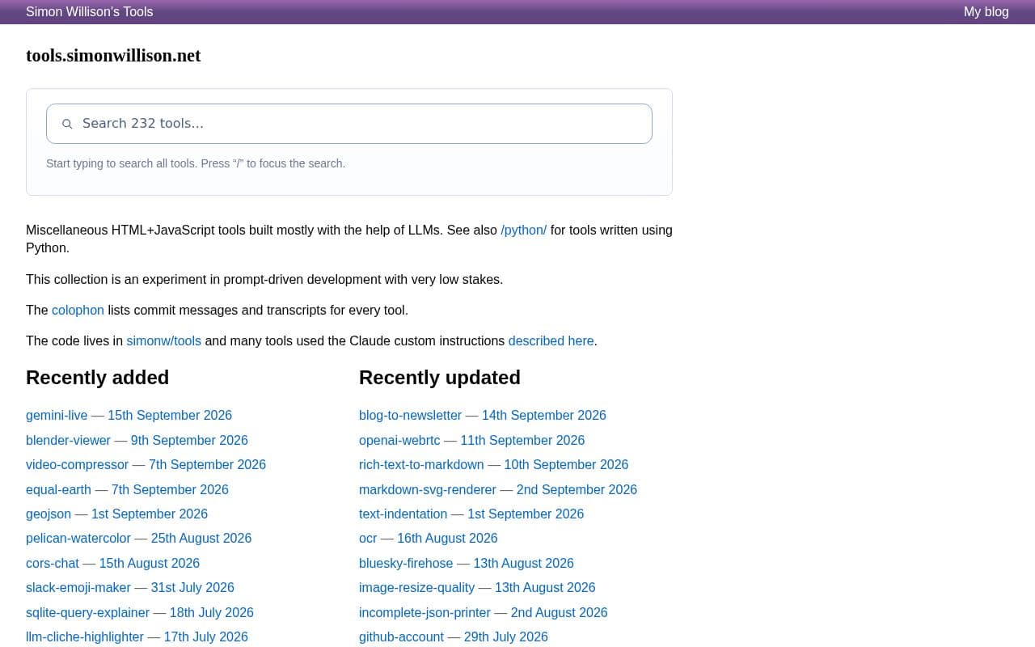1035x647 pixels.
Task: Click the 11th September 2026 date link
Action: pos(522,440)
